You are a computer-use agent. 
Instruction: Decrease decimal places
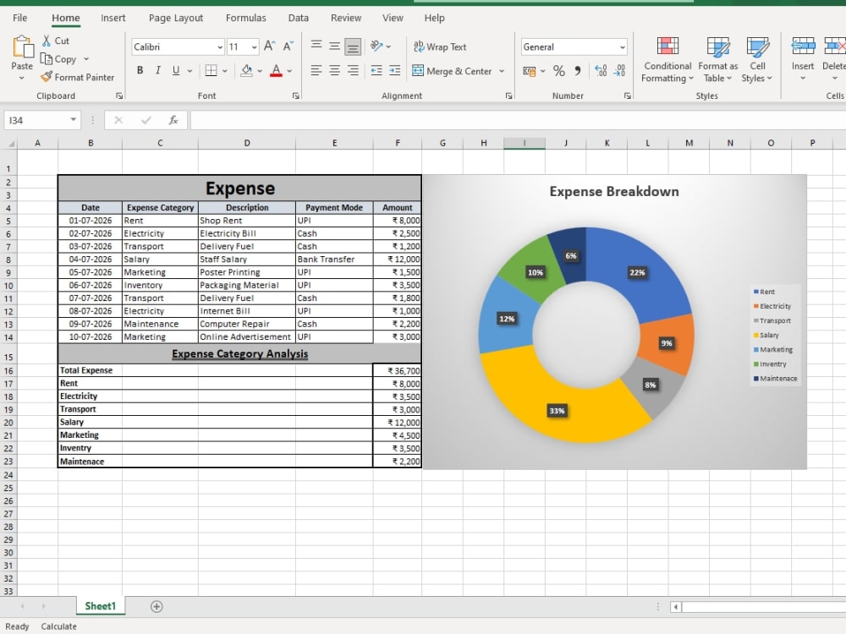[619, 71]
